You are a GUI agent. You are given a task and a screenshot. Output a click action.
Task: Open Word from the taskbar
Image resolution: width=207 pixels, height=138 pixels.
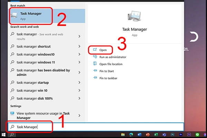tap(139, 135)
